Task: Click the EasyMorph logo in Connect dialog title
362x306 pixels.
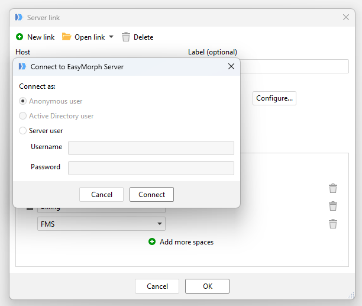Action: pyautogui.click(x=22, y=66)
